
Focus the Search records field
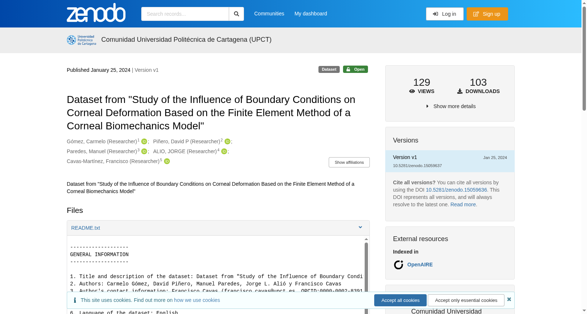(x=185, y=14)
